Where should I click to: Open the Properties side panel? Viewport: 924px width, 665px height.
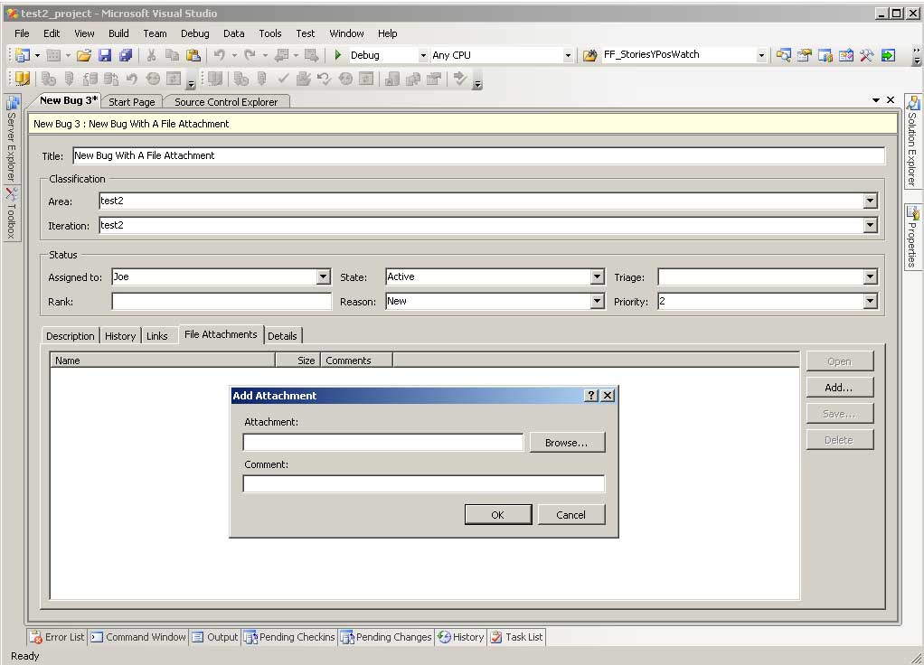click(x=912, y=238)
